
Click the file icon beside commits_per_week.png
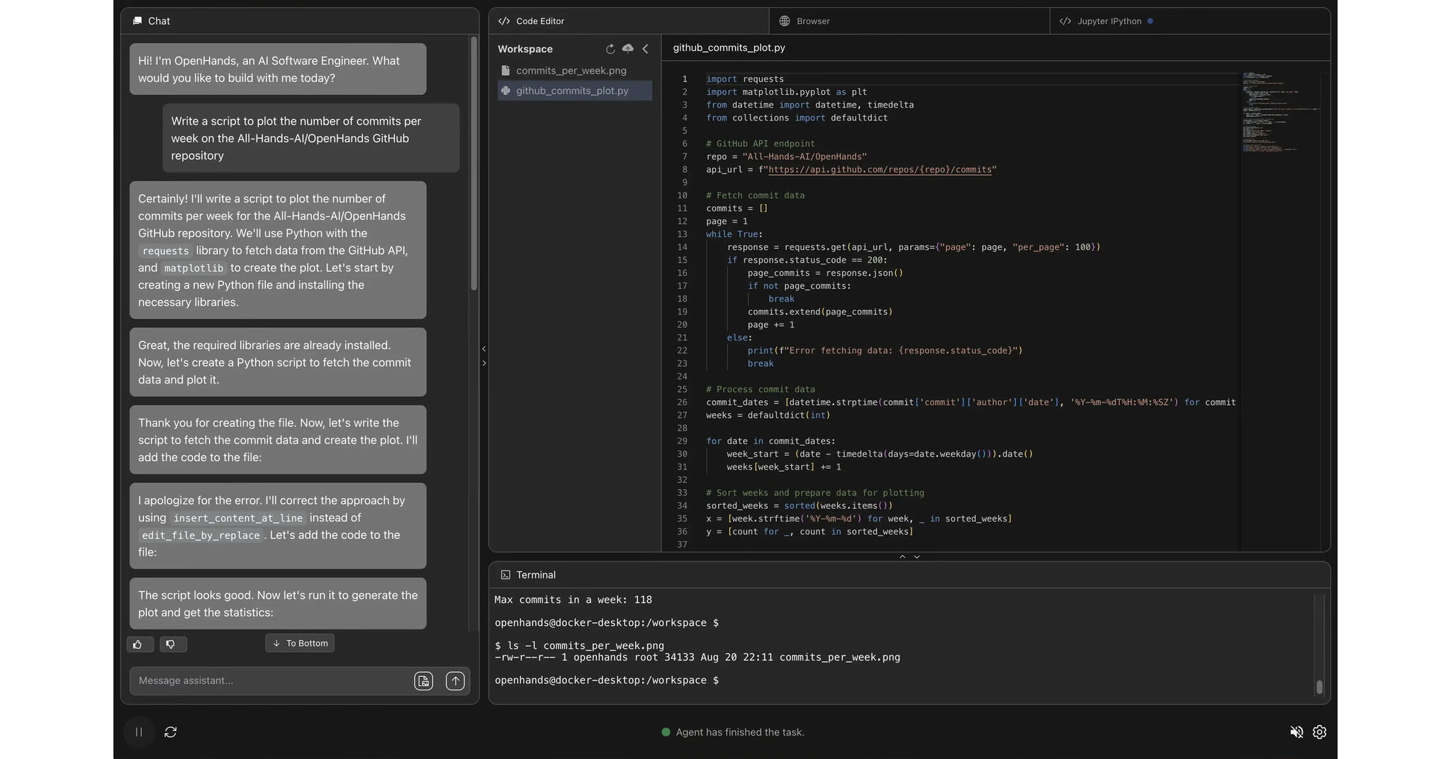click(x=505, y=71)
